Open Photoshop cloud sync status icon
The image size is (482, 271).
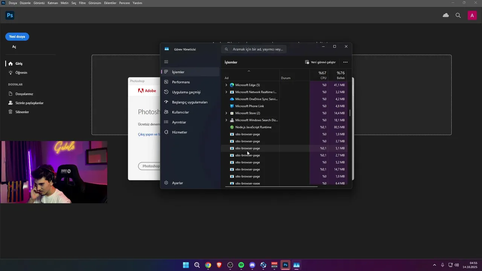[446, 15]
